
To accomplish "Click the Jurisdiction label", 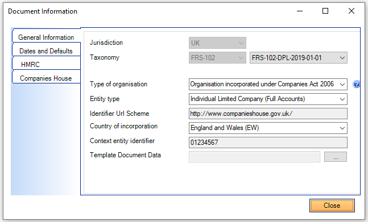I will click(106, 43).
